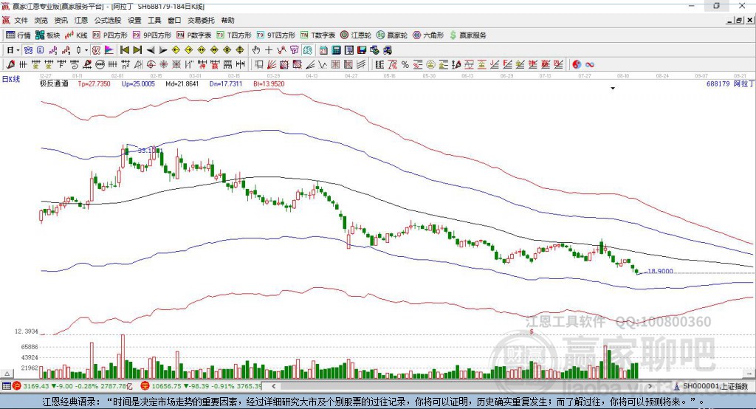
Task: Click the Up=25.0005 indicator value
Action: point(138,83)
